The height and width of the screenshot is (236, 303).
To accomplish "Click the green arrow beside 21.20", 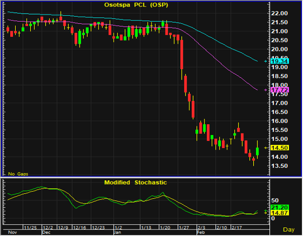I will pos(266,211).
